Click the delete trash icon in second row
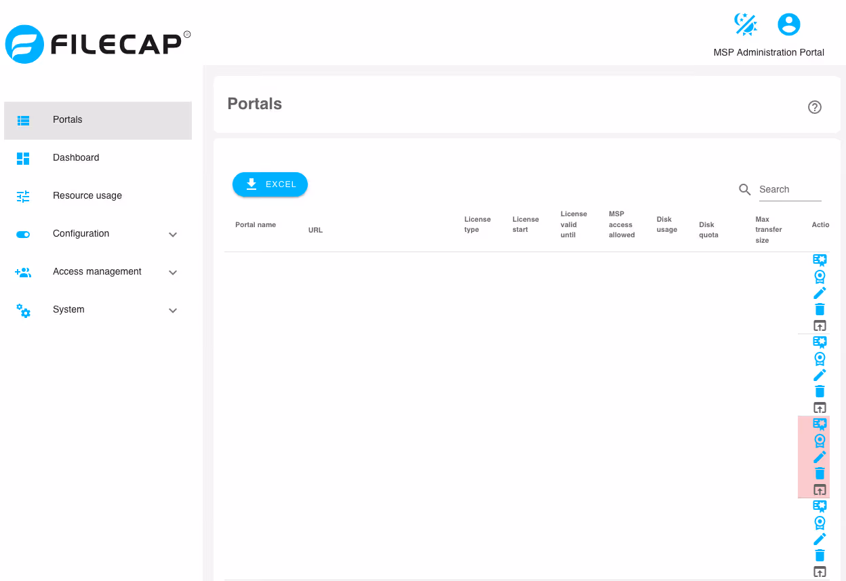The width and height of the screenshot is (846, 581). point(820,391)
